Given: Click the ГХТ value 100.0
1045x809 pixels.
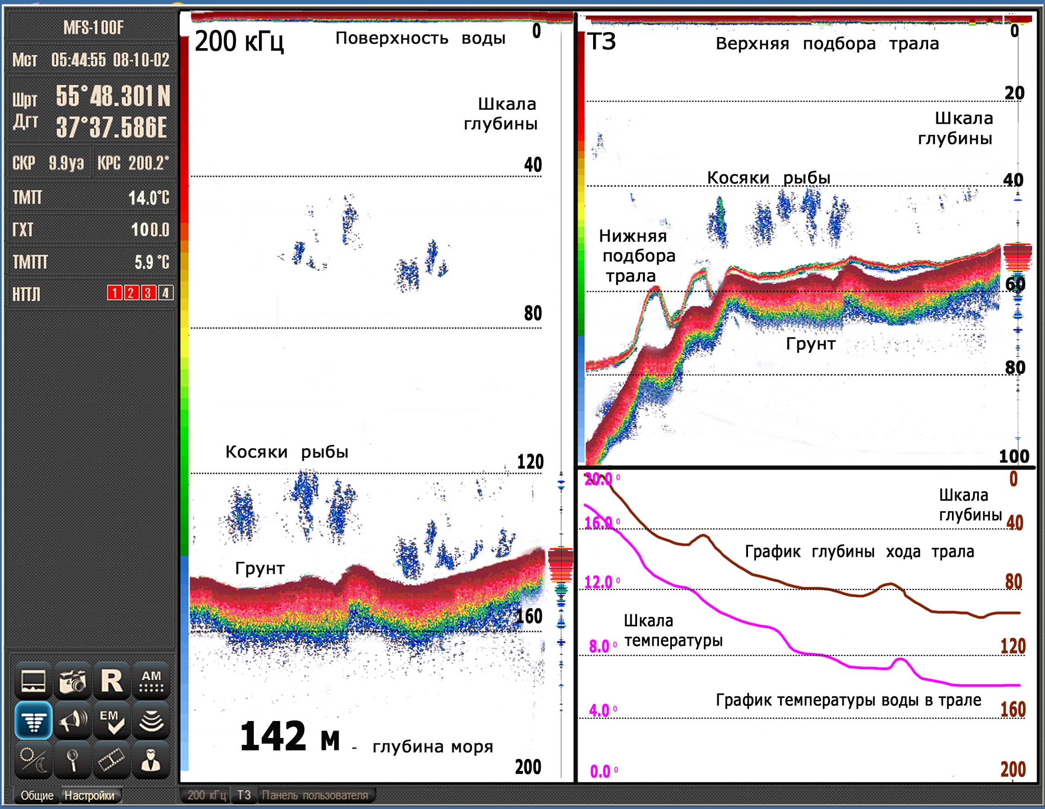Looking at the screenshot, I should pyautogui.click(x=150, y=230).
